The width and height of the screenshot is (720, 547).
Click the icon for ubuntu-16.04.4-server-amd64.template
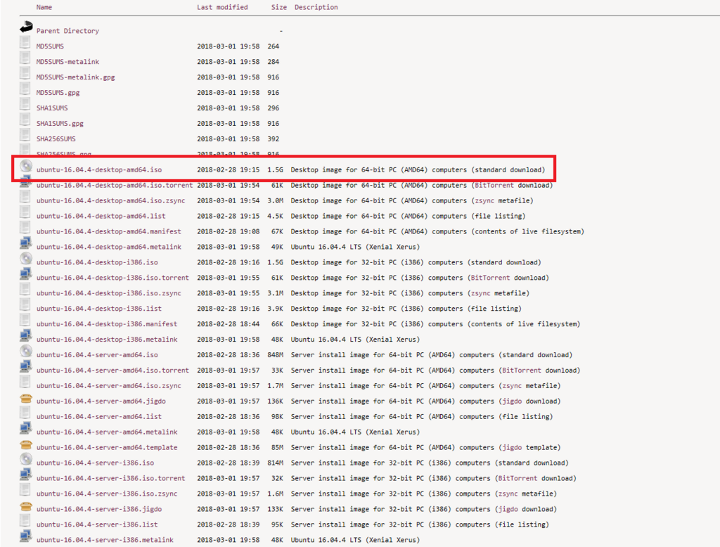tap(26, 444)
